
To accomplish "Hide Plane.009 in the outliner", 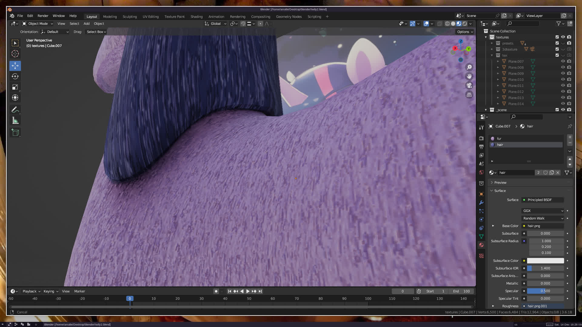I will click(563, 73).
